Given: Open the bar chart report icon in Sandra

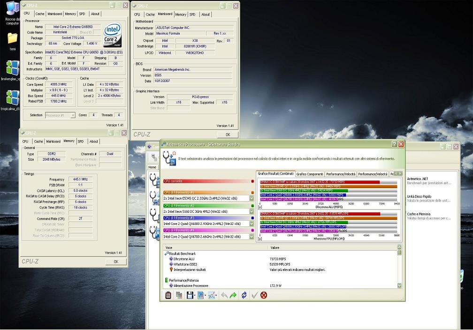Looking at the screenshot, I should [x=200, y=295].
